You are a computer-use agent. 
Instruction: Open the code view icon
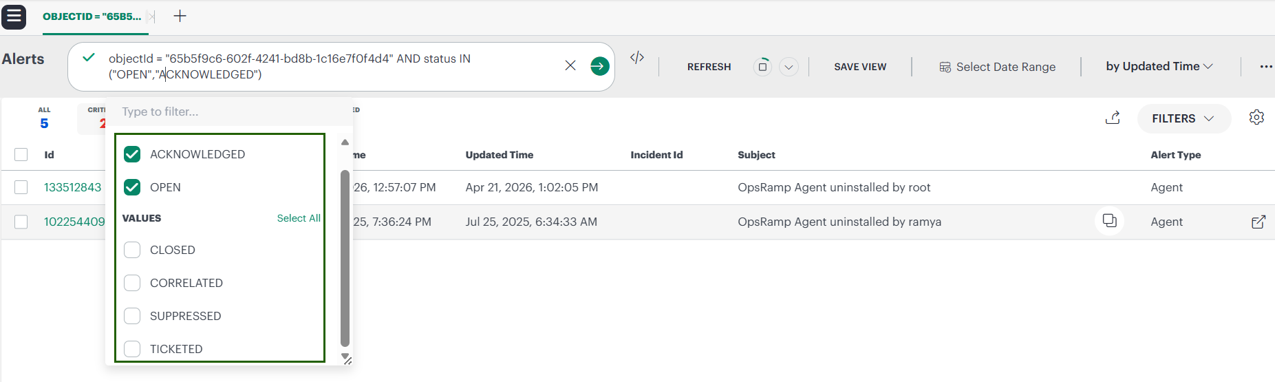[x=637, y=58]
